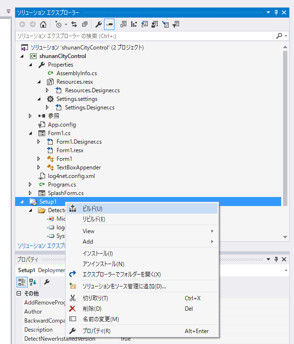Select the Form1 class item

tap(64, 159)
